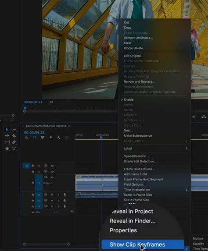This screenshot has width=208, height=251.
Task: Choose Ripple Delete from context menu
Action: pyautogui.click(x=133, y=48)
